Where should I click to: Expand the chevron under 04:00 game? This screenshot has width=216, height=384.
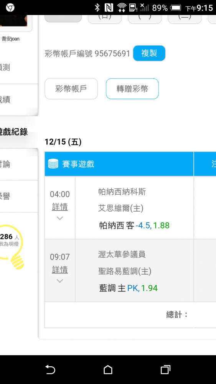[60, 218]
